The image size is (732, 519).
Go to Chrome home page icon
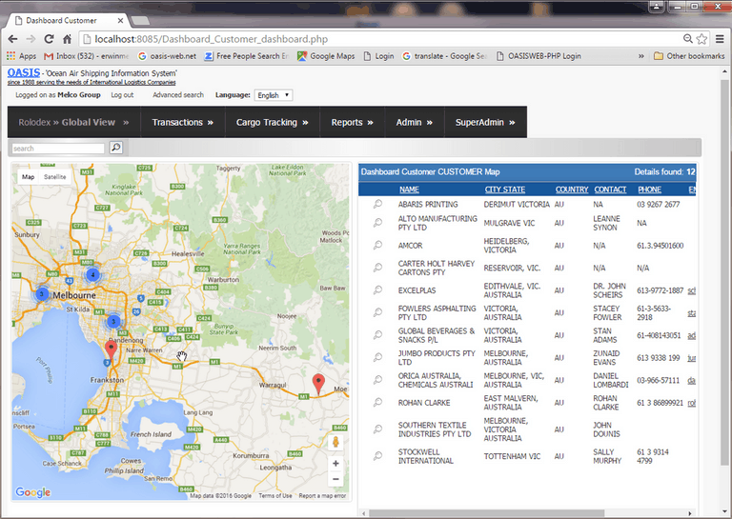click(x=68, y=39)
